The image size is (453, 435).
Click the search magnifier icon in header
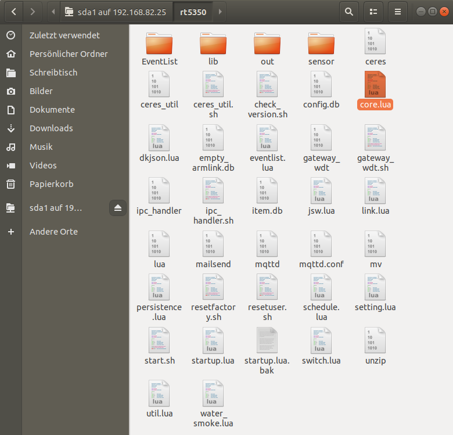348,12
